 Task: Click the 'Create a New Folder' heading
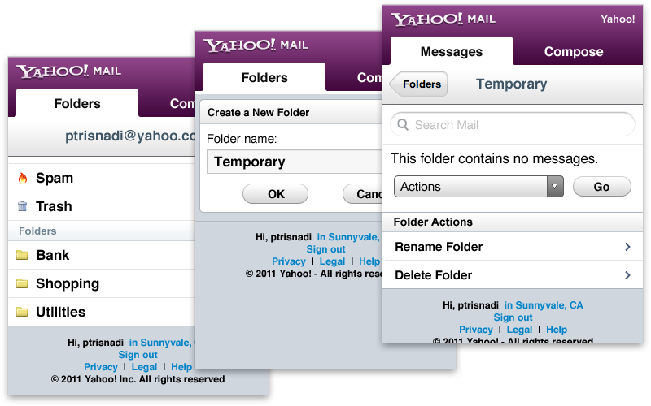point(258,113)
